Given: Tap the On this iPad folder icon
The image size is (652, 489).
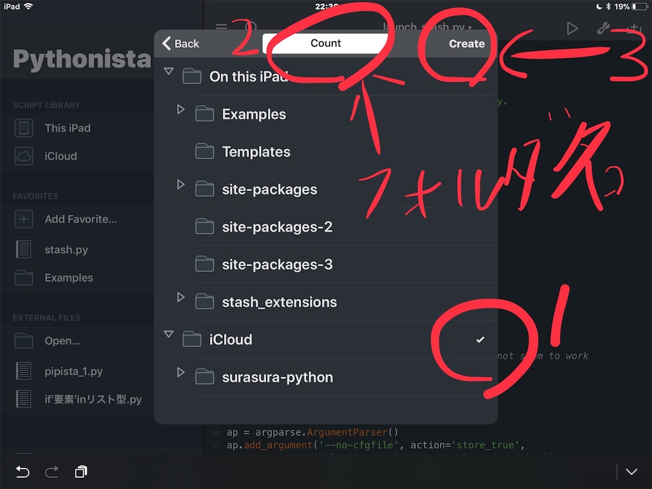Looking at the screenshot, I should (x=192, y=76).
